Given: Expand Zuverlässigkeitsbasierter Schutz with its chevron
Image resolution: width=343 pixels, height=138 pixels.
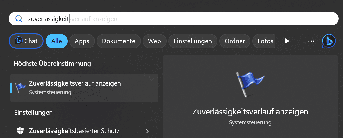Looking at the screenshot, I should coord(147,131).
